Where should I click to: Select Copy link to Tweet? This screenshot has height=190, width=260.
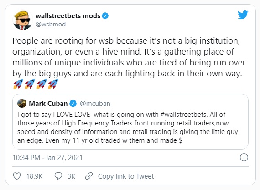(126, 176)
